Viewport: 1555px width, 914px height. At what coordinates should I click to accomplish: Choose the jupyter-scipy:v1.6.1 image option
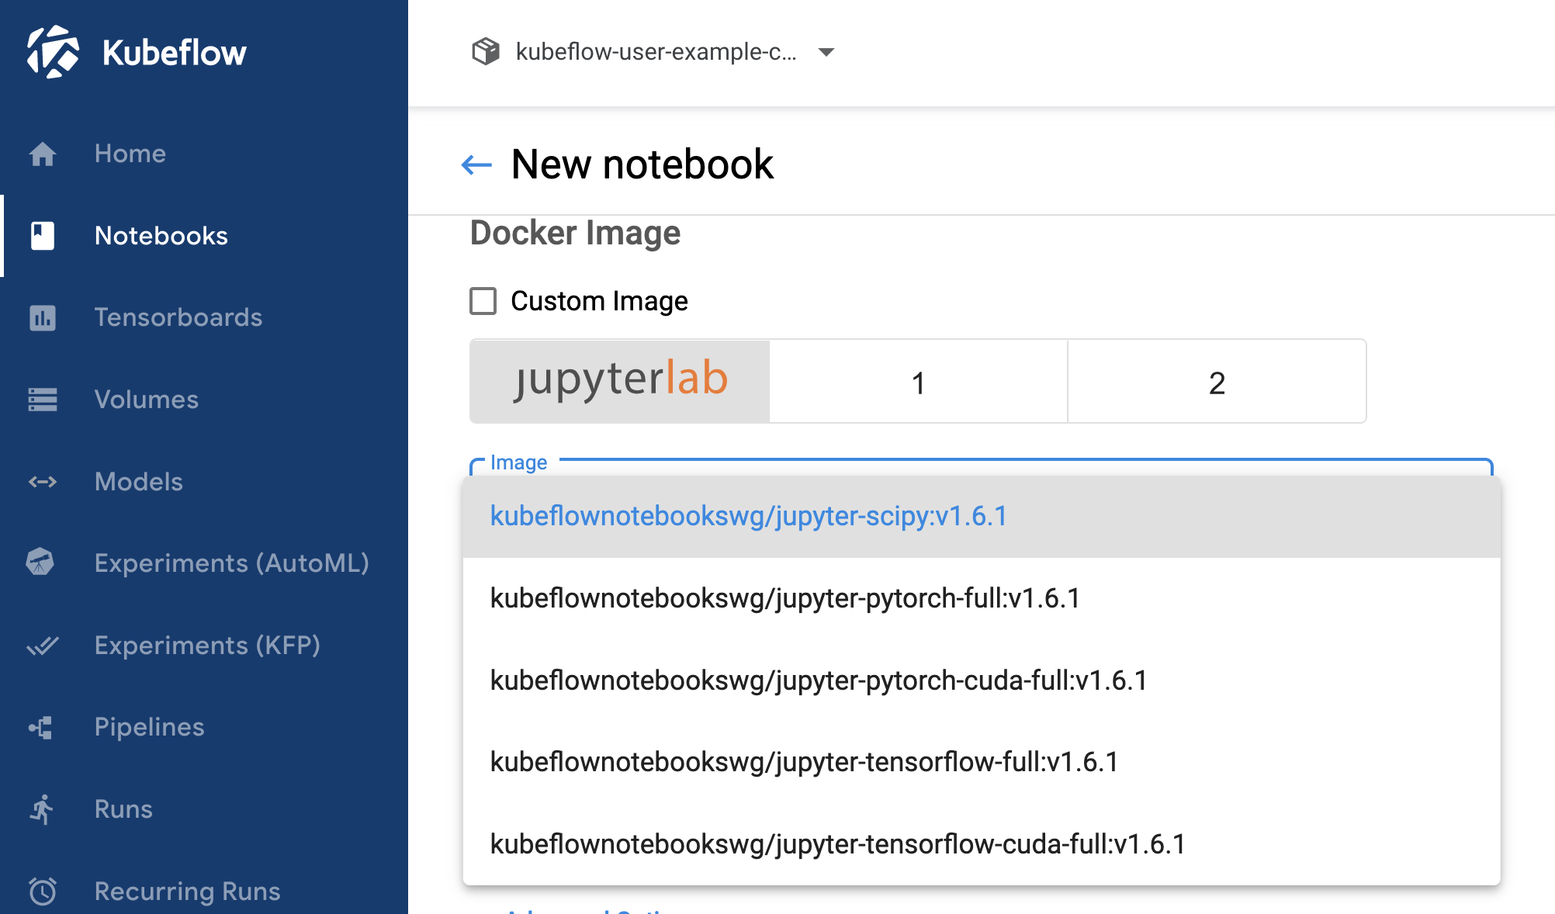[x=749, y=516]
